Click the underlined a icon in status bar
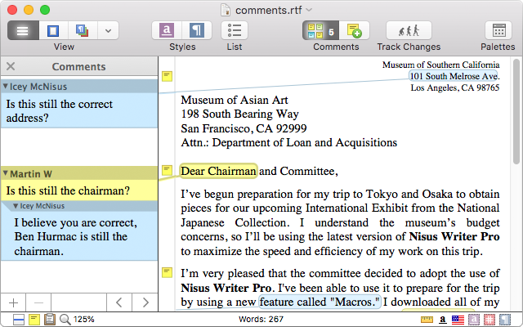Viewport: 523px width, 327px height. [x=443, y=320]
